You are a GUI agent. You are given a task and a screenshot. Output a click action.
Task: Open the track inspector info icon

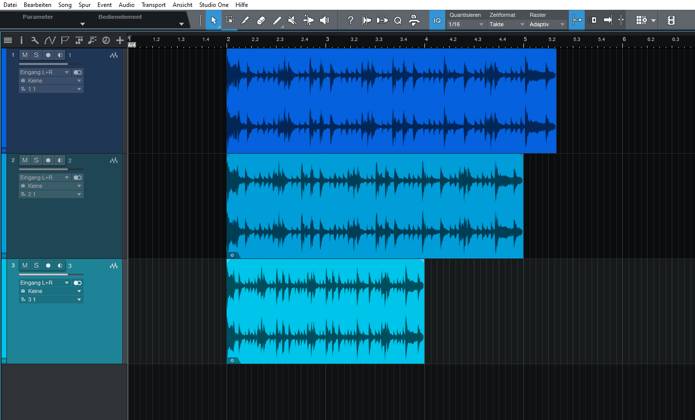(21, 41)
